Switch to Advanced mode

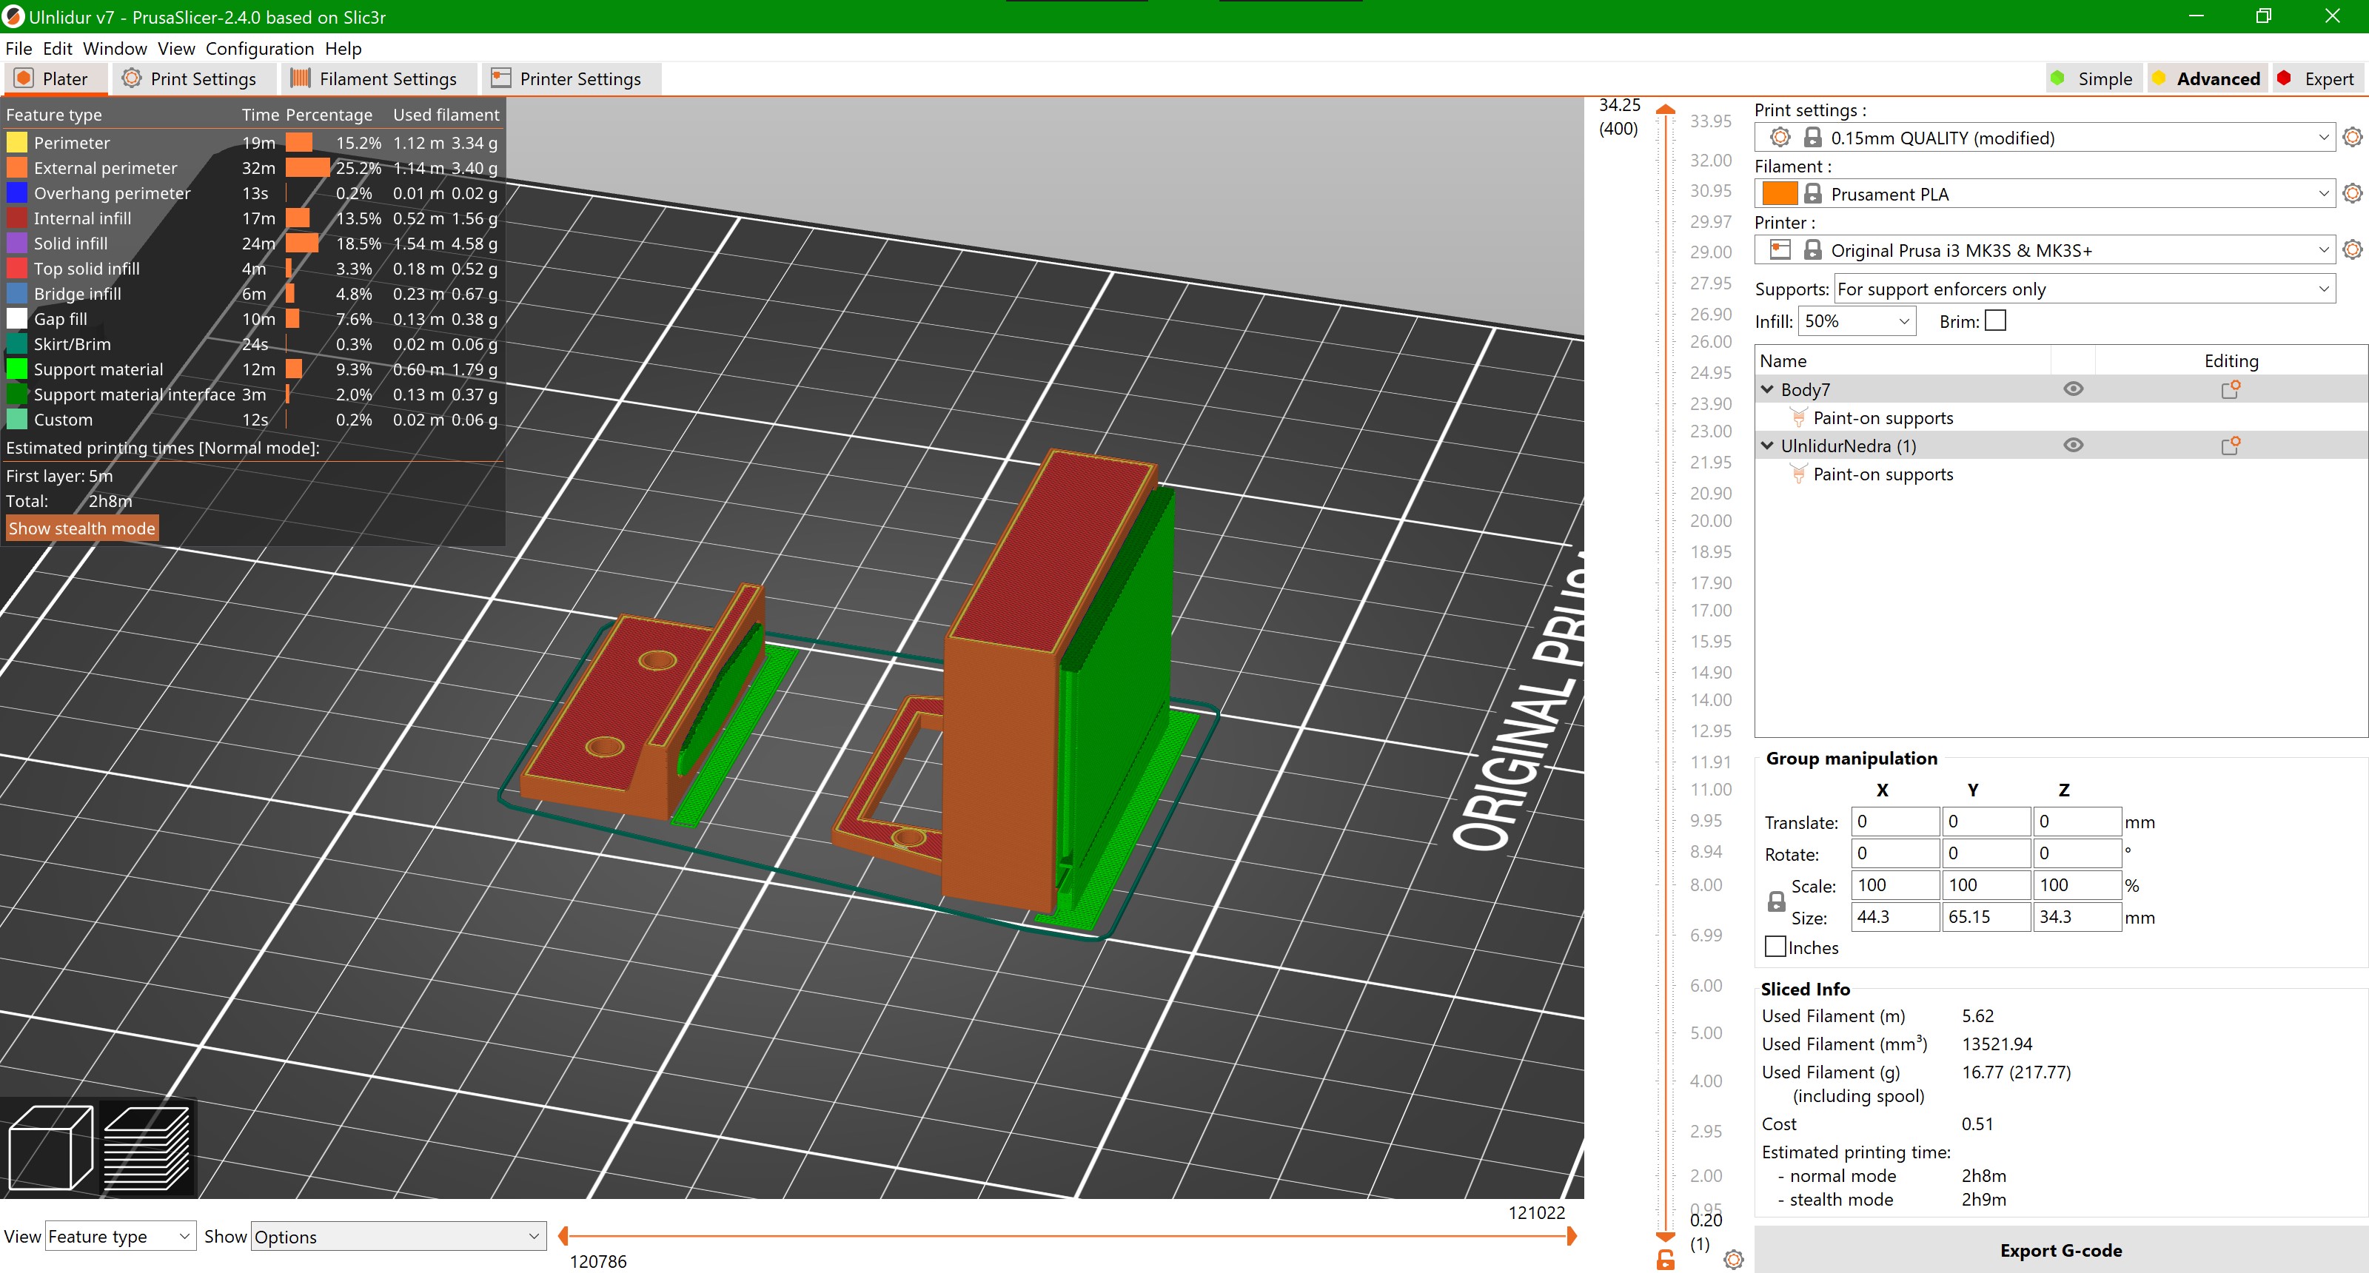[x=2207, y=78]
